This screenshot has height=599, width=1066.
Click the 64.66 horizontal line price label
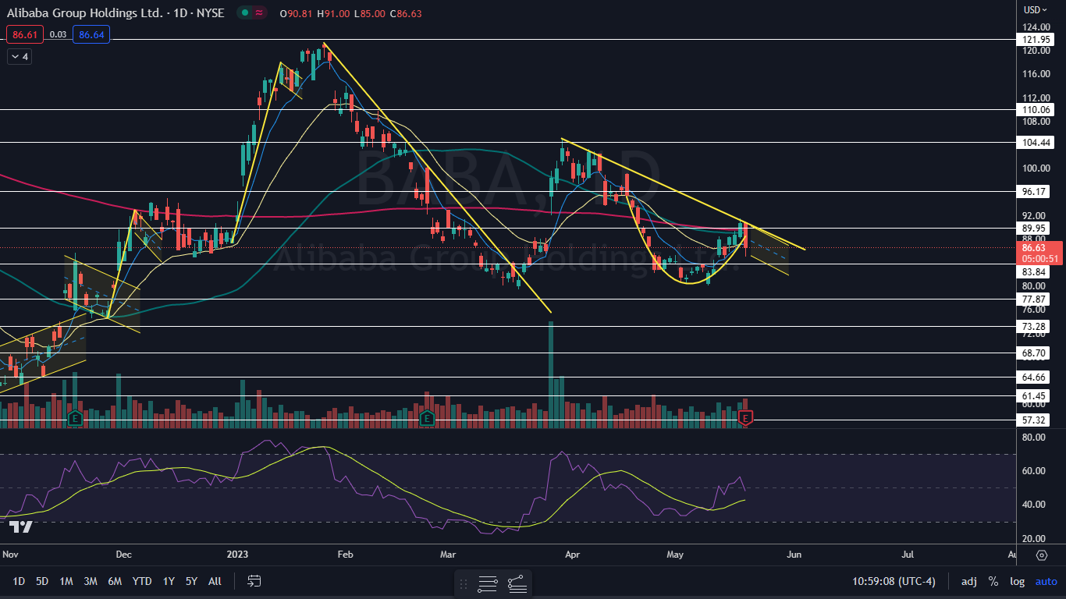(x=1033, y=377)
